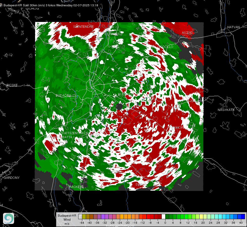Viewport: 247px width, 227px height.
Task: Click the HATVAN city label
Action: (x=233, y=27)
